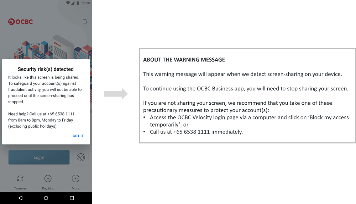Click the Security risk(s) detected heading

coord(46,69)
